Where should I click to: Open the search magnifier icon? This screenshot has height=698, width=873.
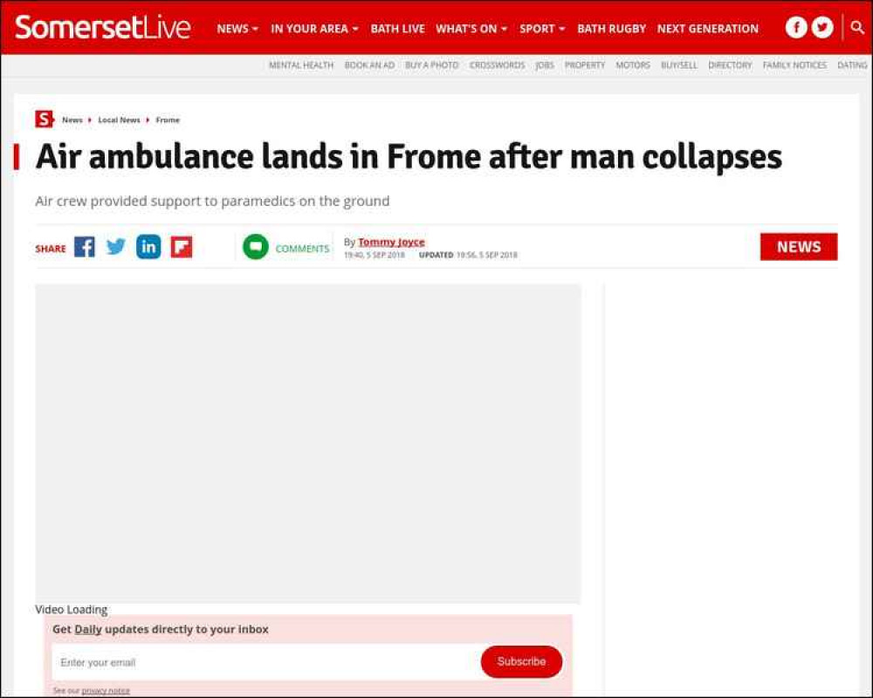[857, 27]
